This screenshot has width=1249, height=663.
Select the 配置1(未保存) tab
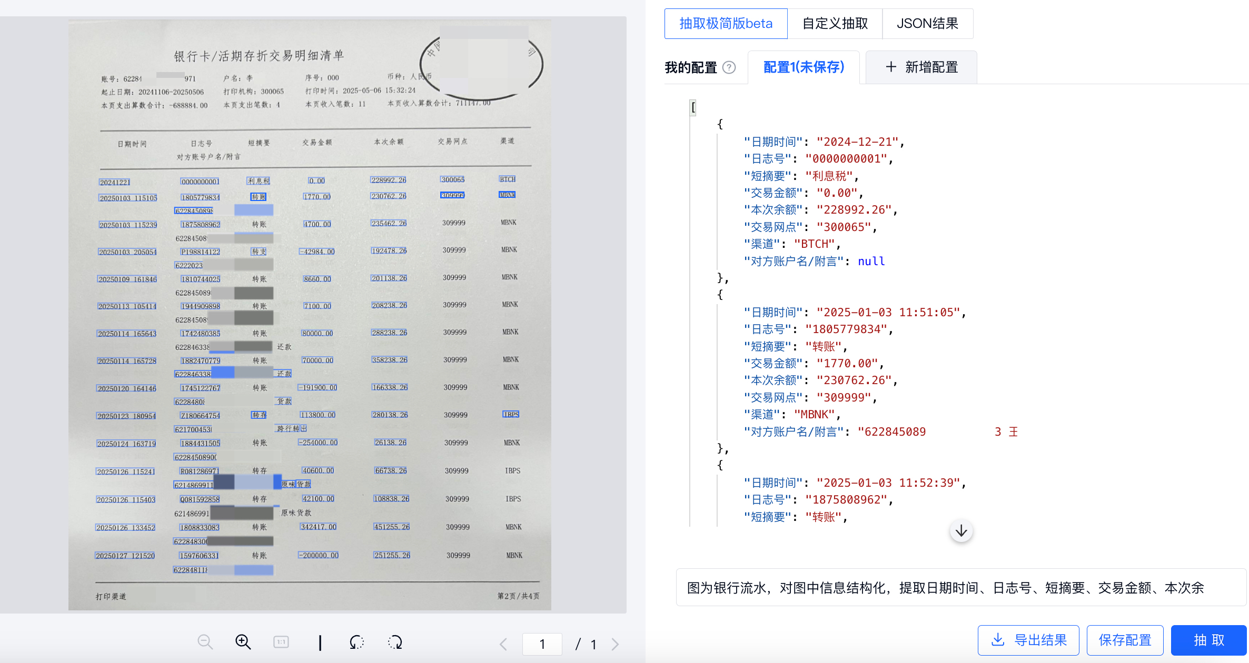804,67
